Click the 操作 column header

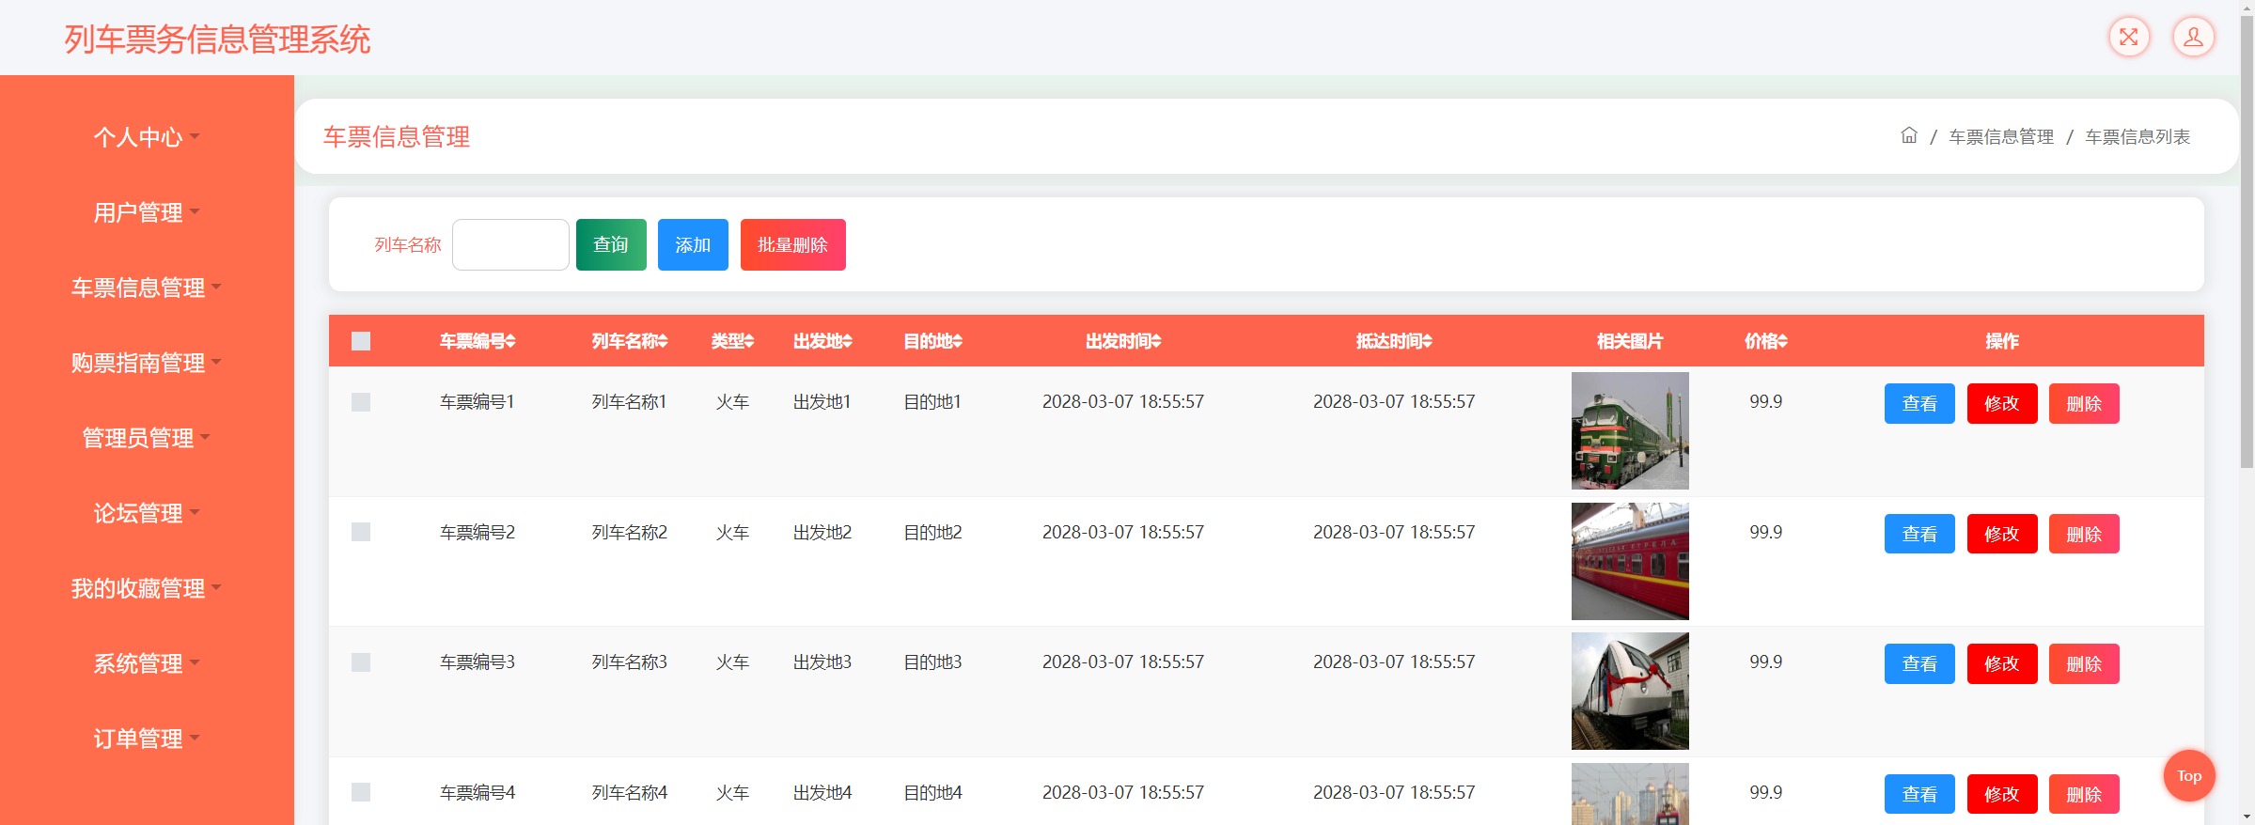[x=2002, y=341]
